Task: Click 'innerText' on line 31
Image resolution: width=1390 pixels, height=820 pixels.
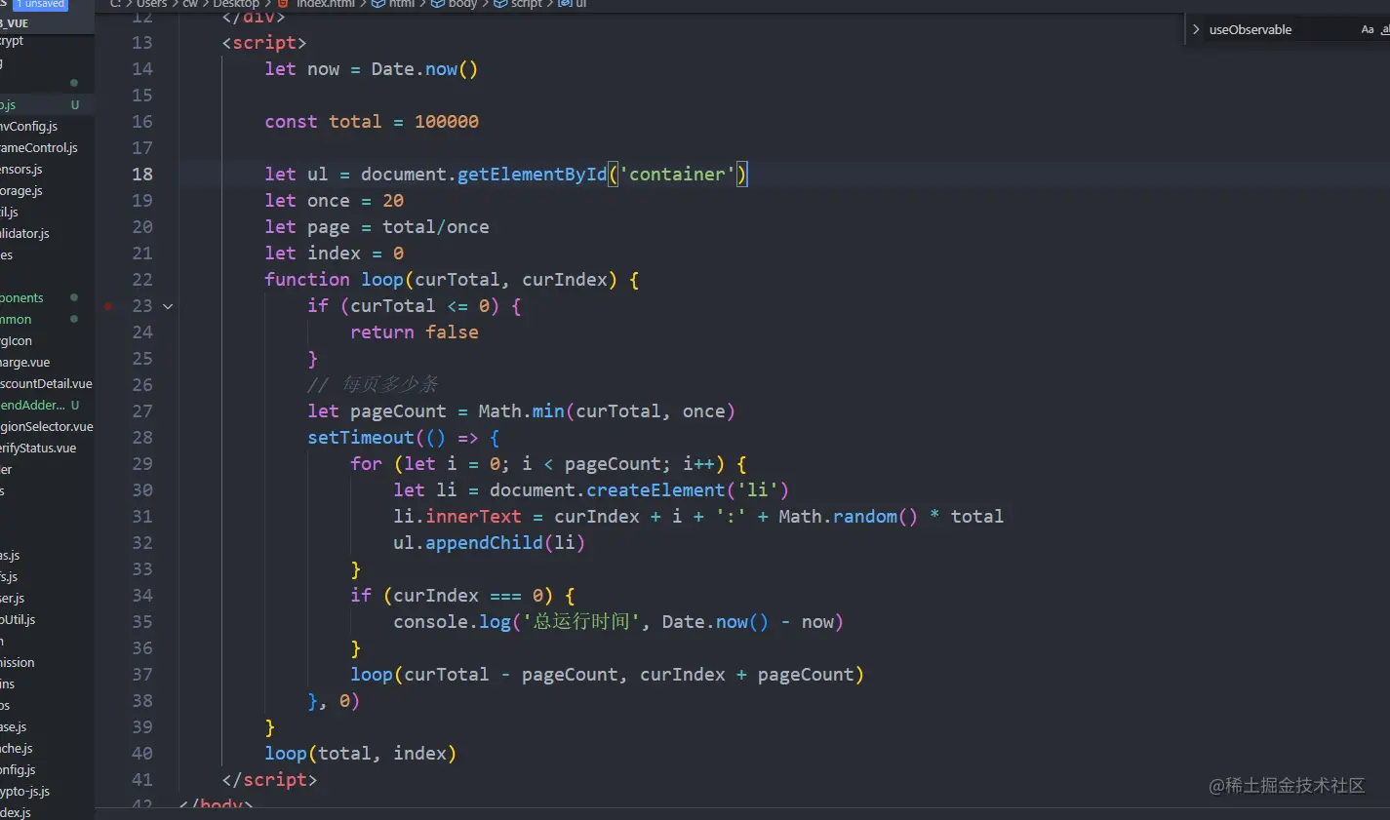Action: [473, 517]
